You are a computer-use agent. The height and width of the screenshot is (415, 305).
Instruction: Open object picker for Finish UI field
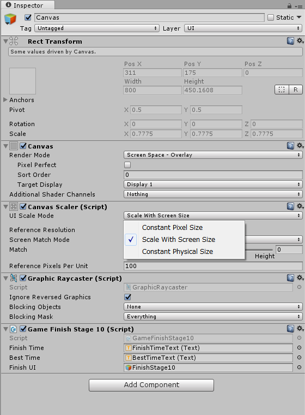click(299, 367)
